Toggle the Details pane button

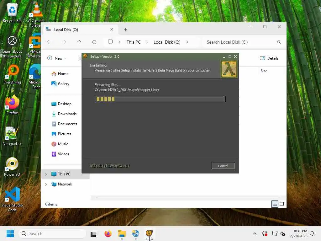coord(269,58)
